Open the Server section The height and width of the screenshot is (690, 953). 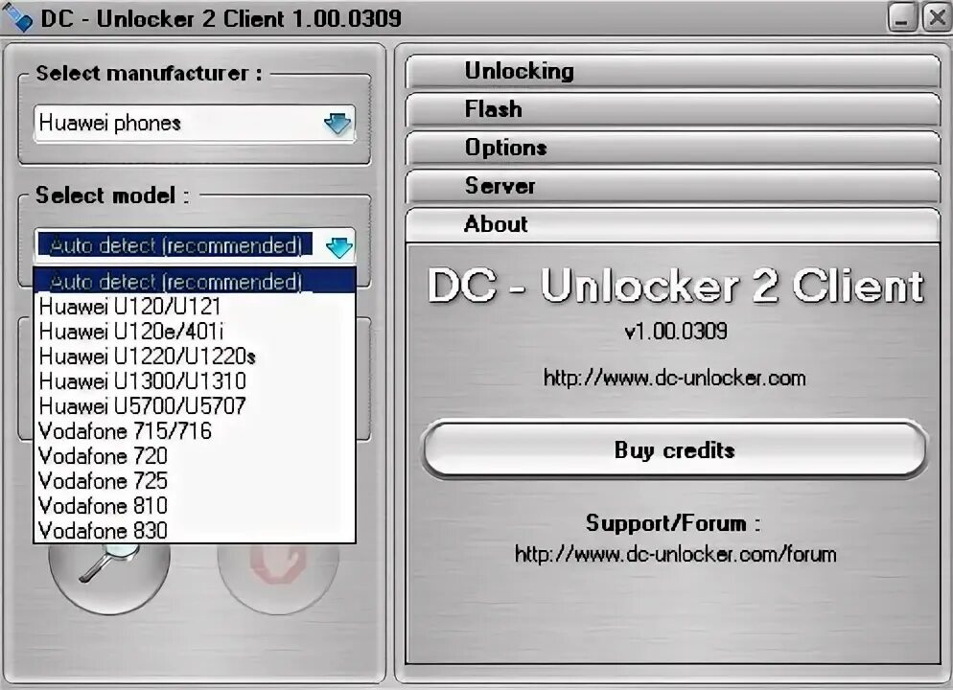(673, 187)
